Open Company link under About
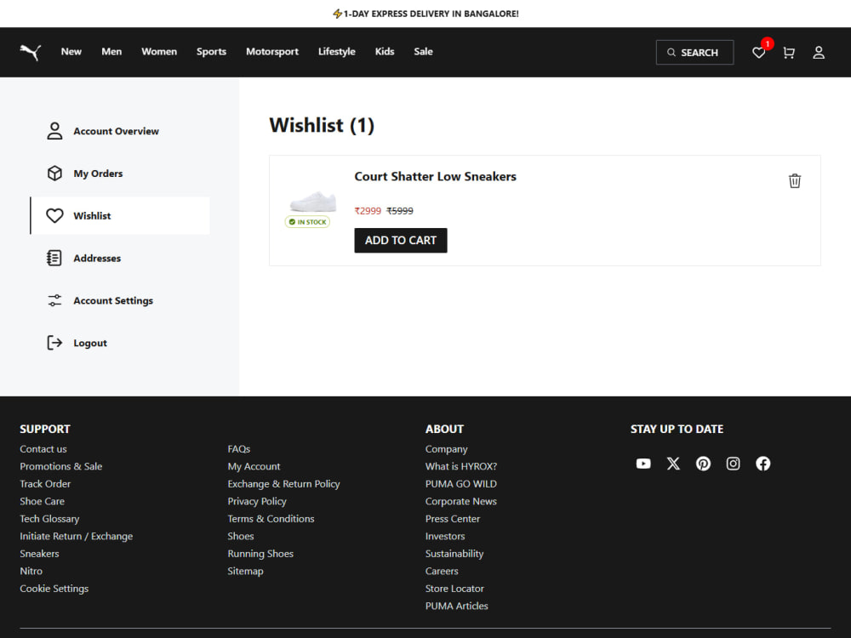 pos(447,448)
